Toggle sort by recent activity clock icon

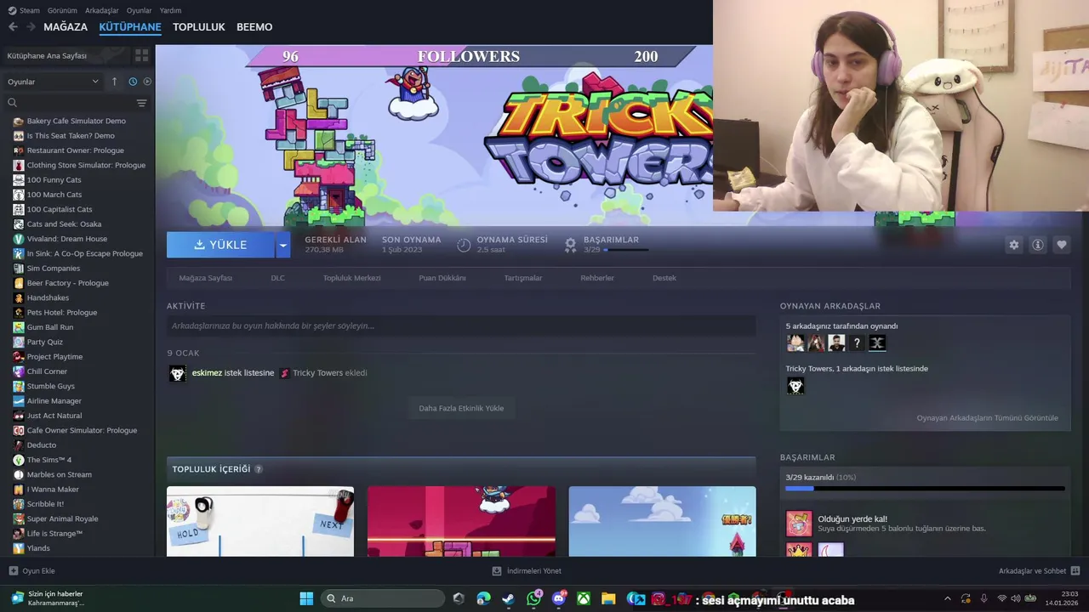tap(133, 82)
